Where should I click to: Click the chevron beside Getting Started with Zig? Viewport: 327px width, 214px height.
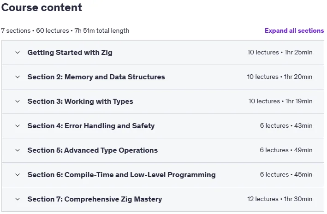[x=18, y=53]
